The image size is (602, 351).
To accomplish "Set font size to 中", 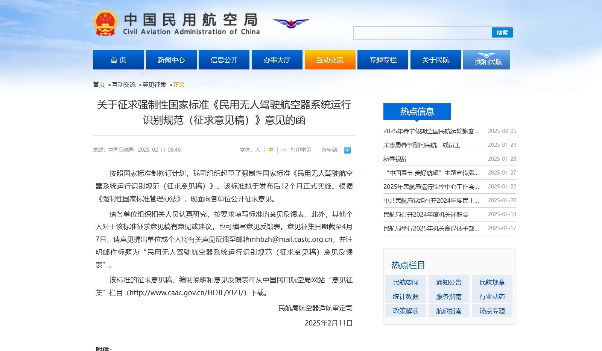I will (x=271, y=150).
